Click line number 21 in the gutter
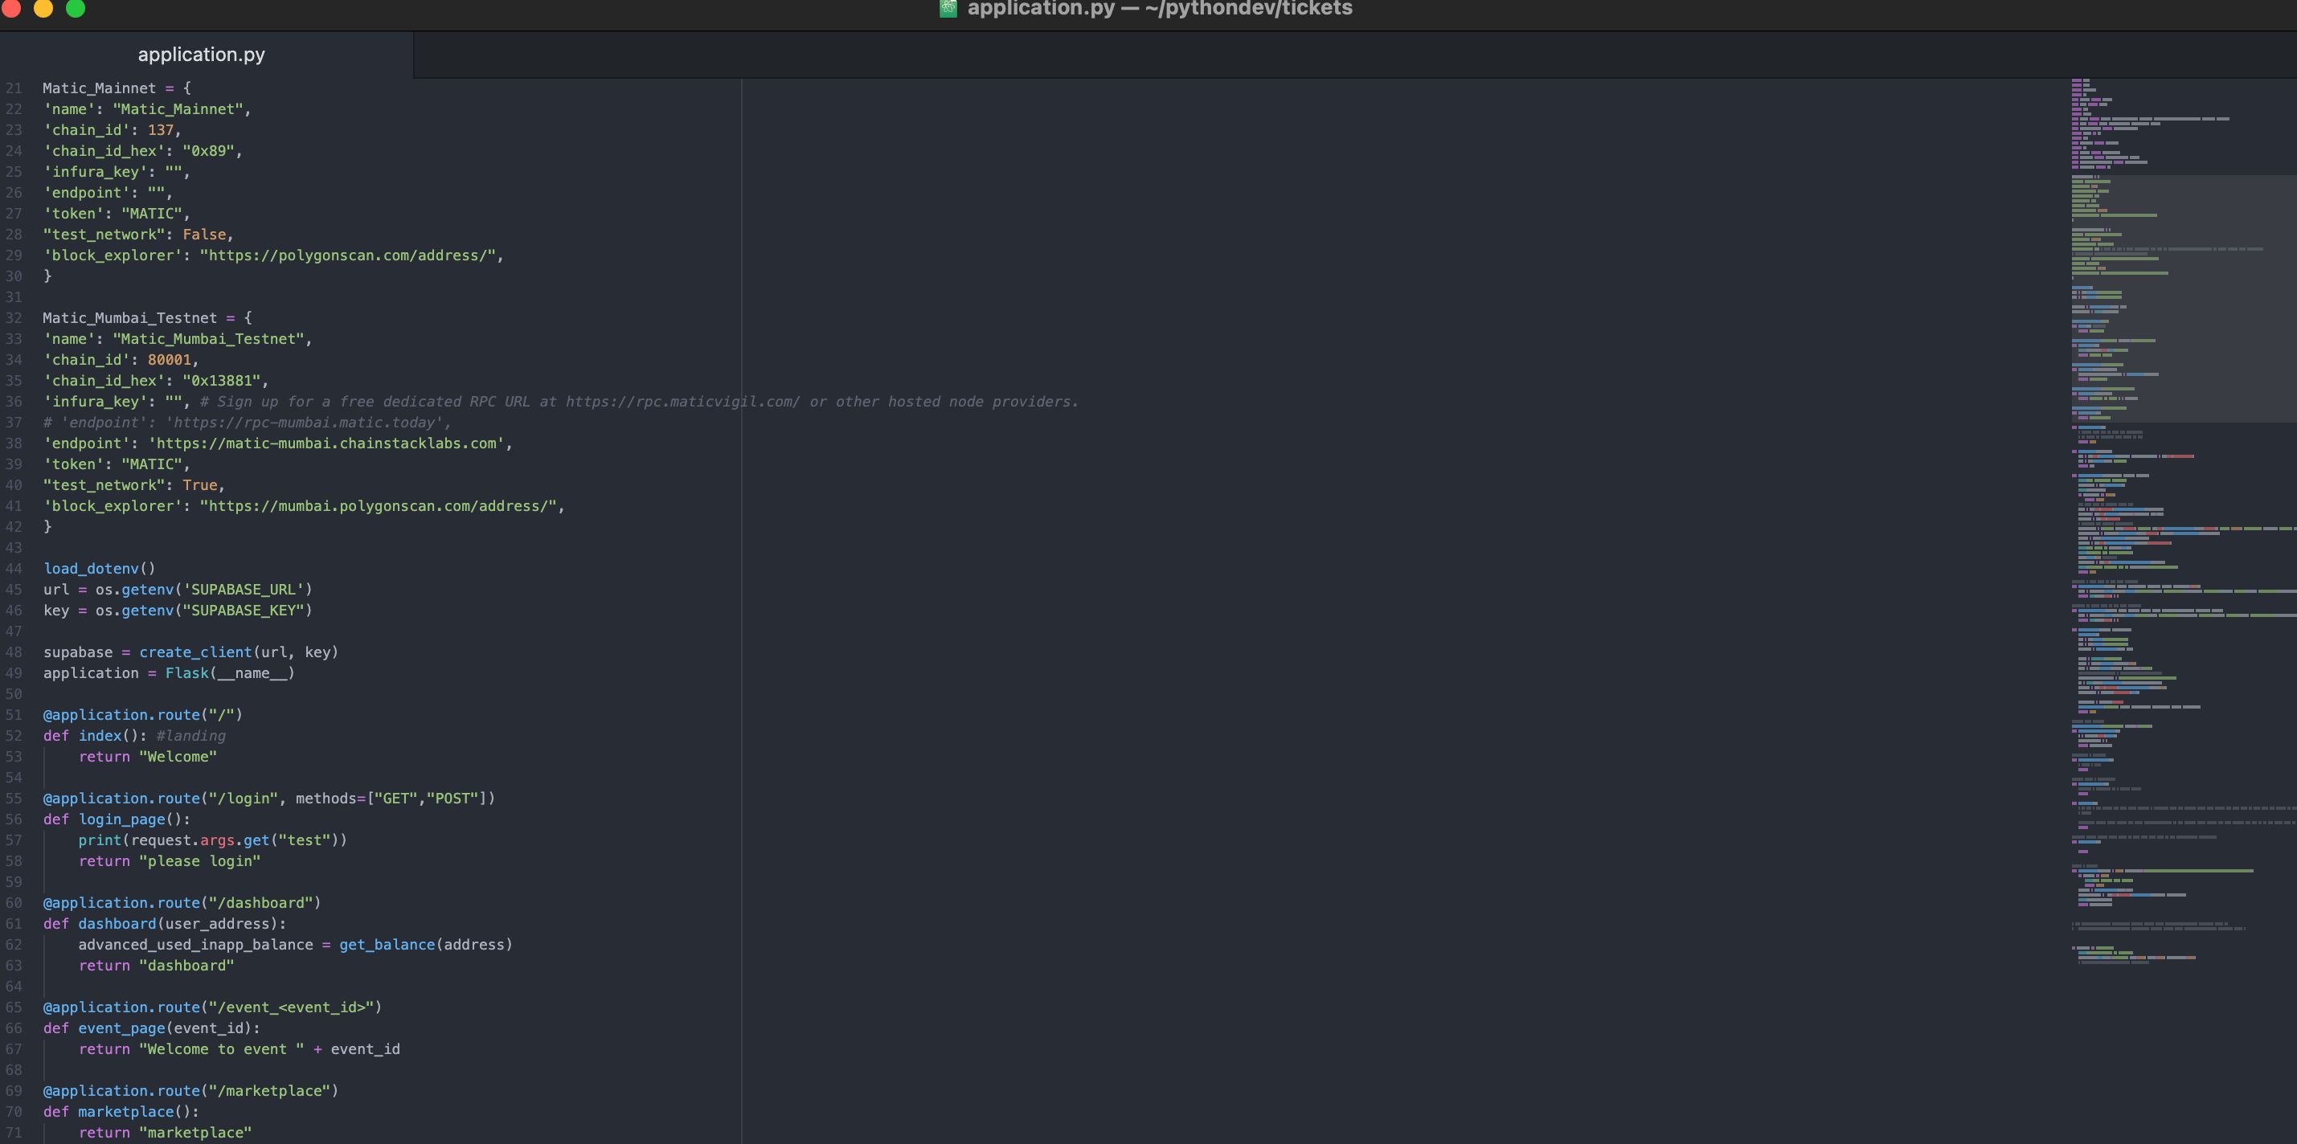 pyautogui.click(x=14, y=88)
